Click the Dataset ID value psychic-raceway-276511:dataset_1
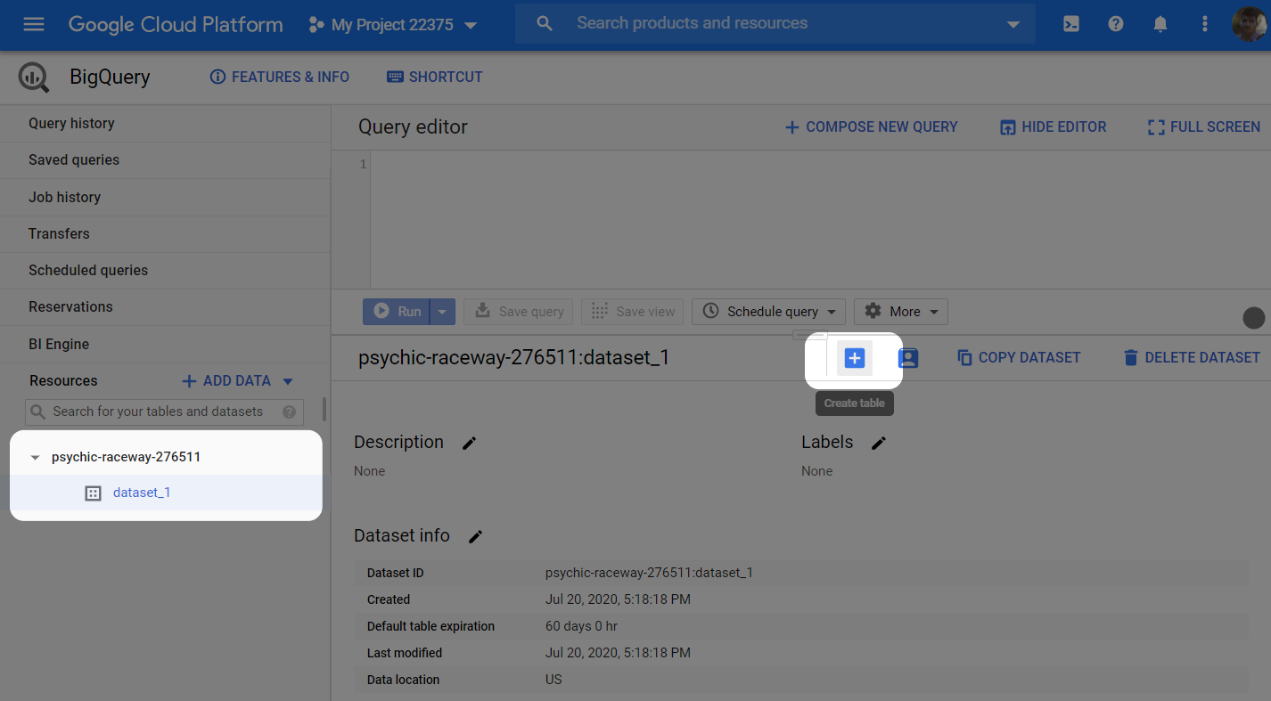This screenshot has width=1271, height=701. coord(649,573)
